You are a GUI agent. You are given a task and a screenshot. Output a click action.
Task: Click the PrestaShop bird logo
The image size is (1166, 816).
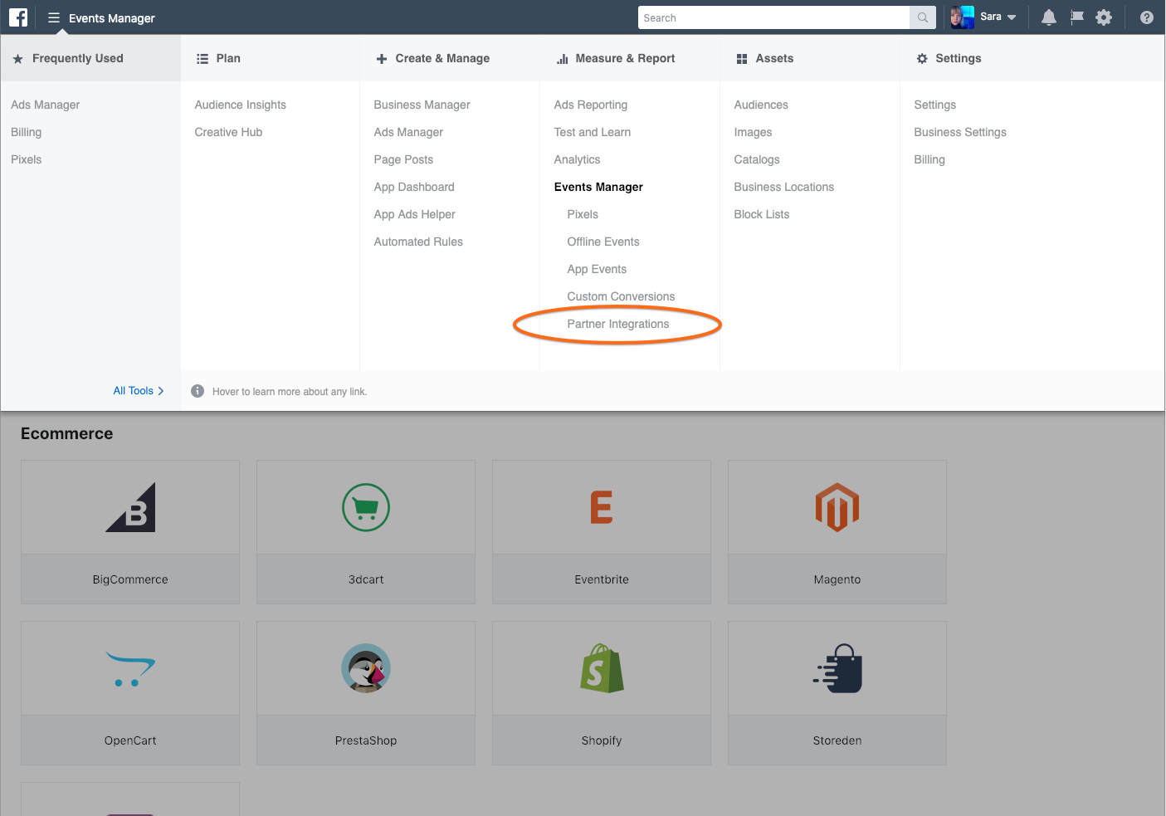pyautogui.click(x=366, y=668)
